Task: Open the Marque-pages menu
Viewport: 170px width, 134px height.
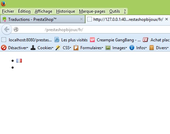Action: 92,11
